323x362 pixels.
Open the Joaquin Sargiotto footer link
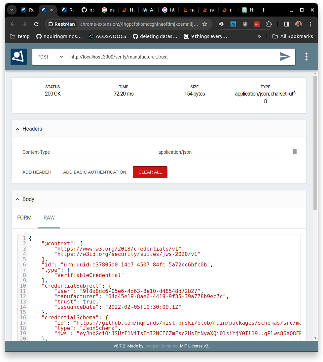pos(161,346)
